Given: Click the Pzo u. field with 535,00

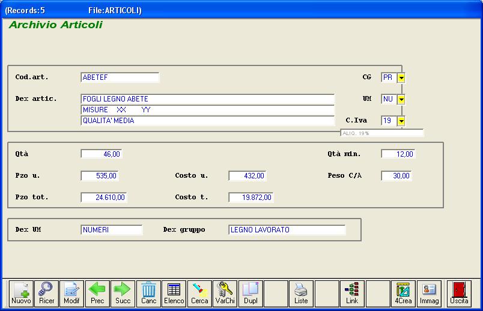Looking at the screenshot, I should pyautogui.click(x=100, y=176).
